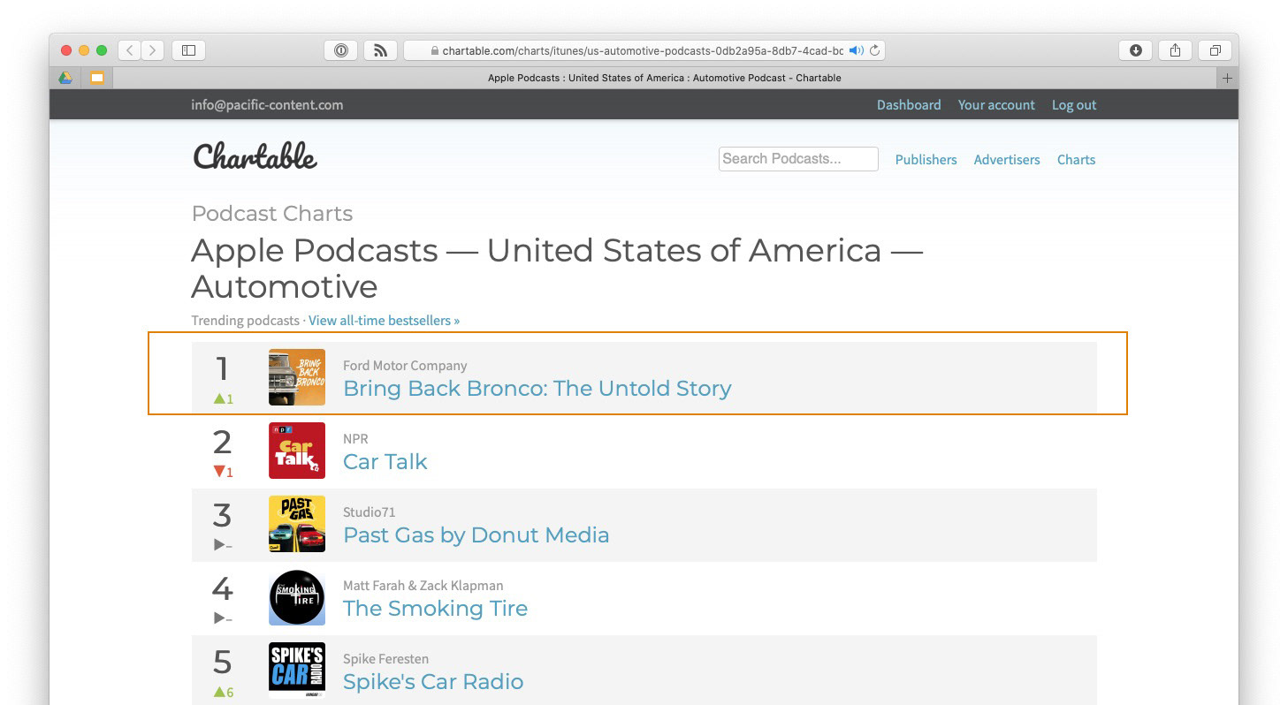1288x705 pixels.
Task: Open Your account link
Action: [x=996, y=104]
